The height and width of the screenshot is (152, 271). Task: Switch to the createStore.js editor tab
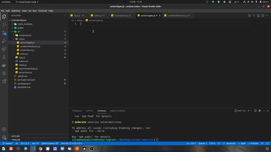(122, 16)
